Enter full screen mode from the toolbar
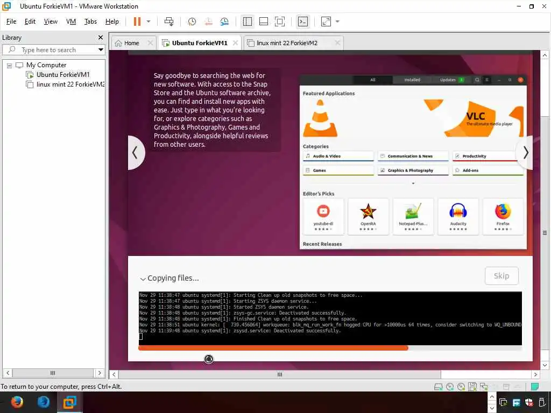Screen dimensions: 551x413 coord(280,22)
